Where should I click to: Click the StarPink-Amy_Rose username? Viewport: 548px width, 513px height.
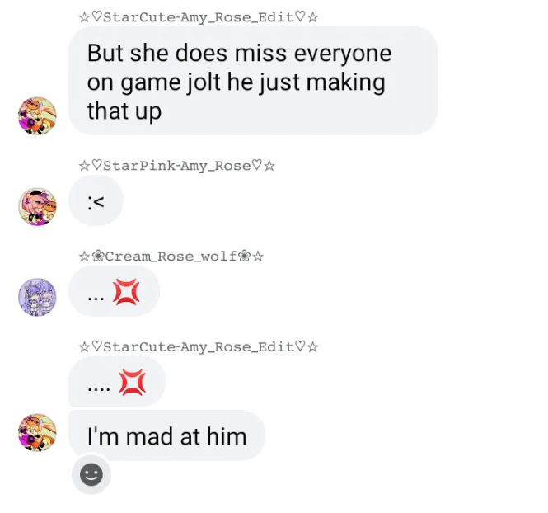tap(177, 166)
